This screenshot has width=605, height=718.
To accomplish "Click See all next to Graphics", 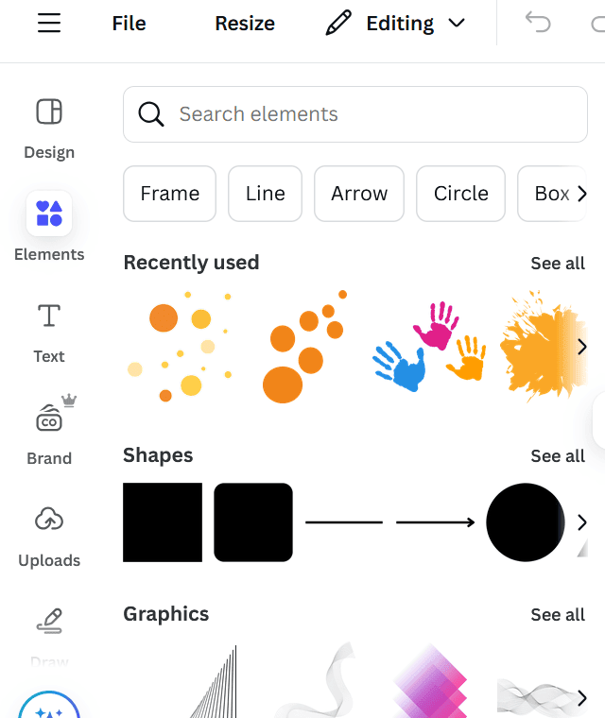I will click(558, 615).
